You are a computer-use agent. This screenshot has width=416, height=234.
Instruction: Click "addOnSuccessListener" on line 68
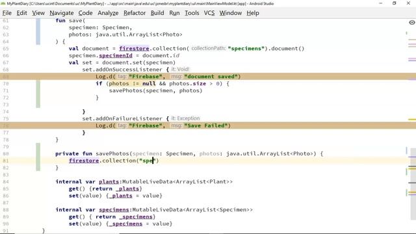click(129, 70)
